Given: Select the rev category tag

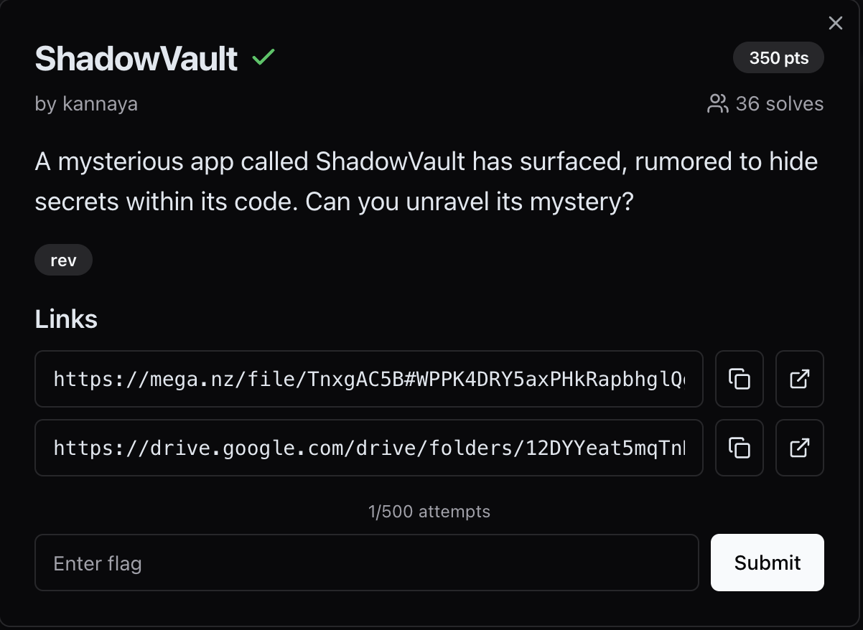Looking at the screenshot, I should coord(63,260).
